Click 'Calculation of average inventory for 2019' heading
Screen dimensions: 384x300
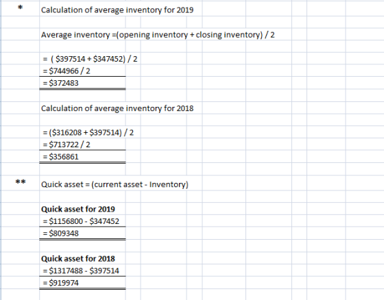tap(117, 10)
